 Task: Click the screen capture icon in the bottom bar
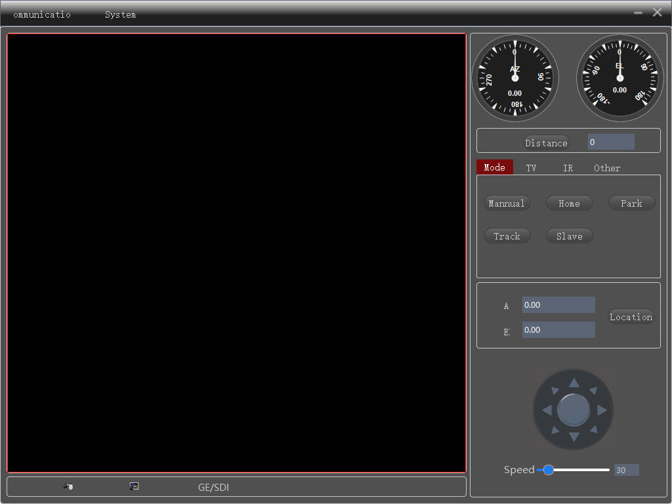coord(134,487)
